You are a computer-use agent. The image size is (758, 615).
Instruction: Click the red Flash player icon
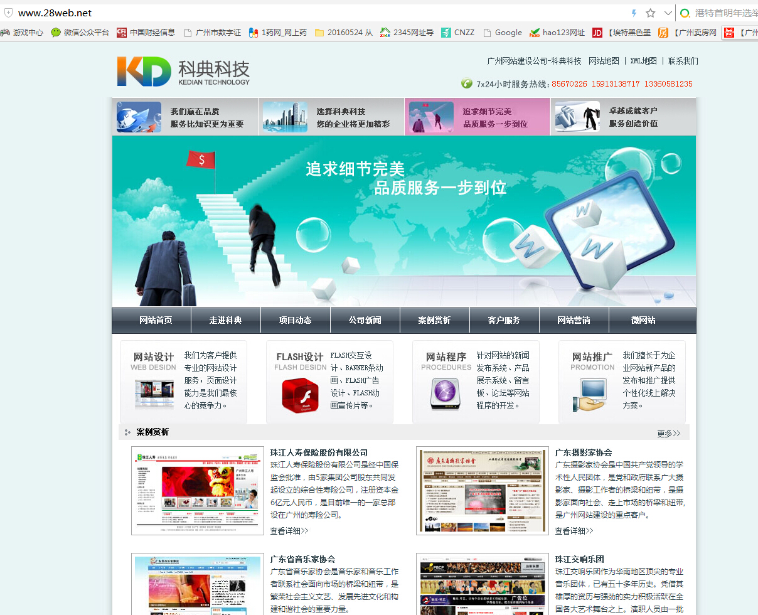click(300, 395)
